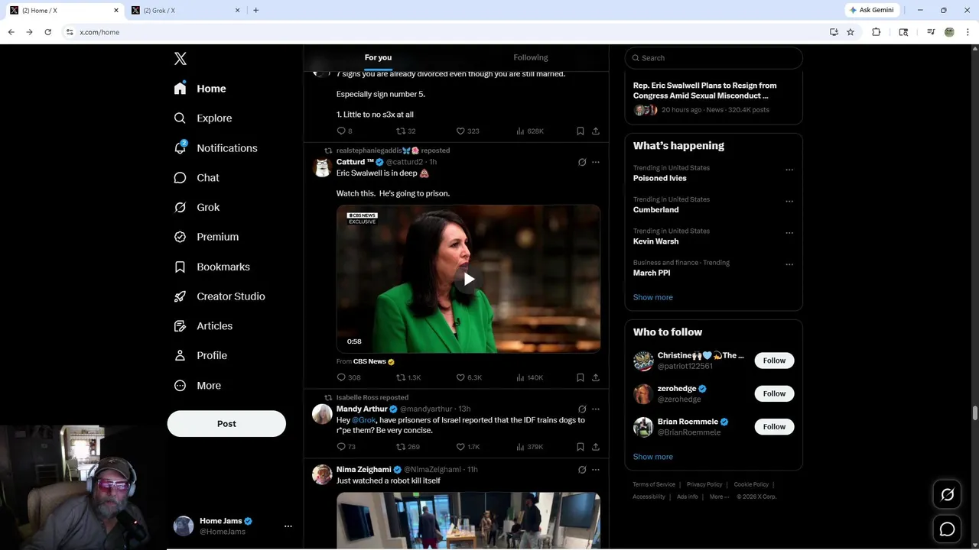This screenshot has height=550, width=979.
Task: Share the Mandy Arthur post
Action: [596, 447]
